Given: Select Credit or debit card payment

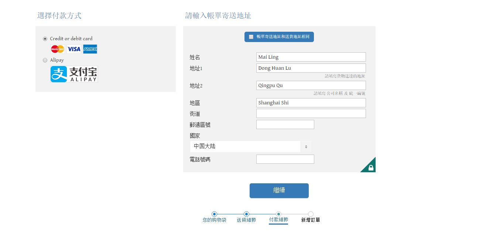Looking at the screenshot, I should tap(45, 39).
